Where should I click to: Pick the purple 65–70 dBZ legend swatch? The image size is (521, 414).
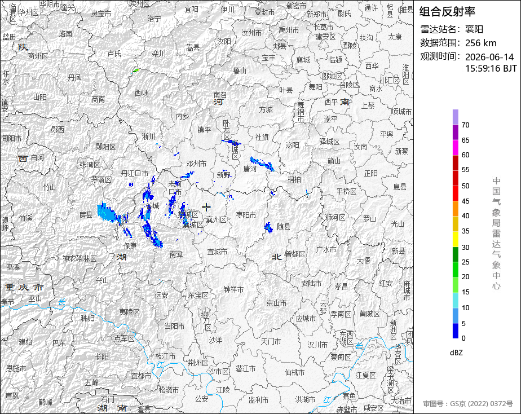[456, 132]
